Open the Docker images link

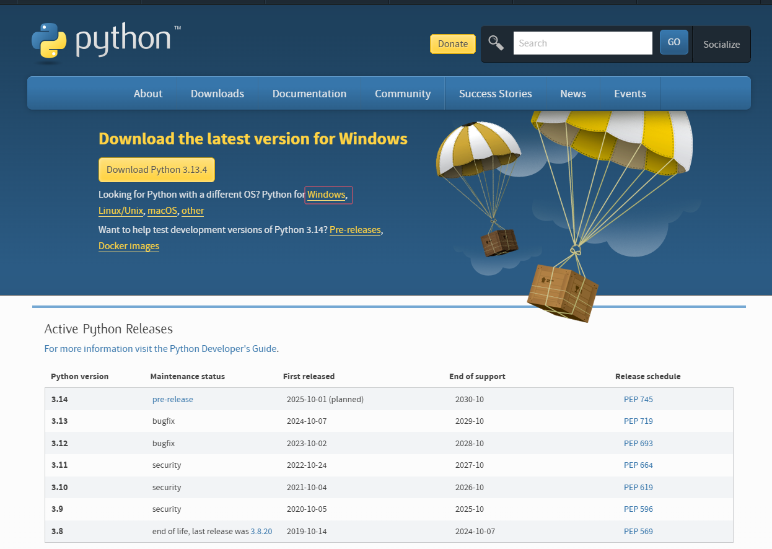129,246
